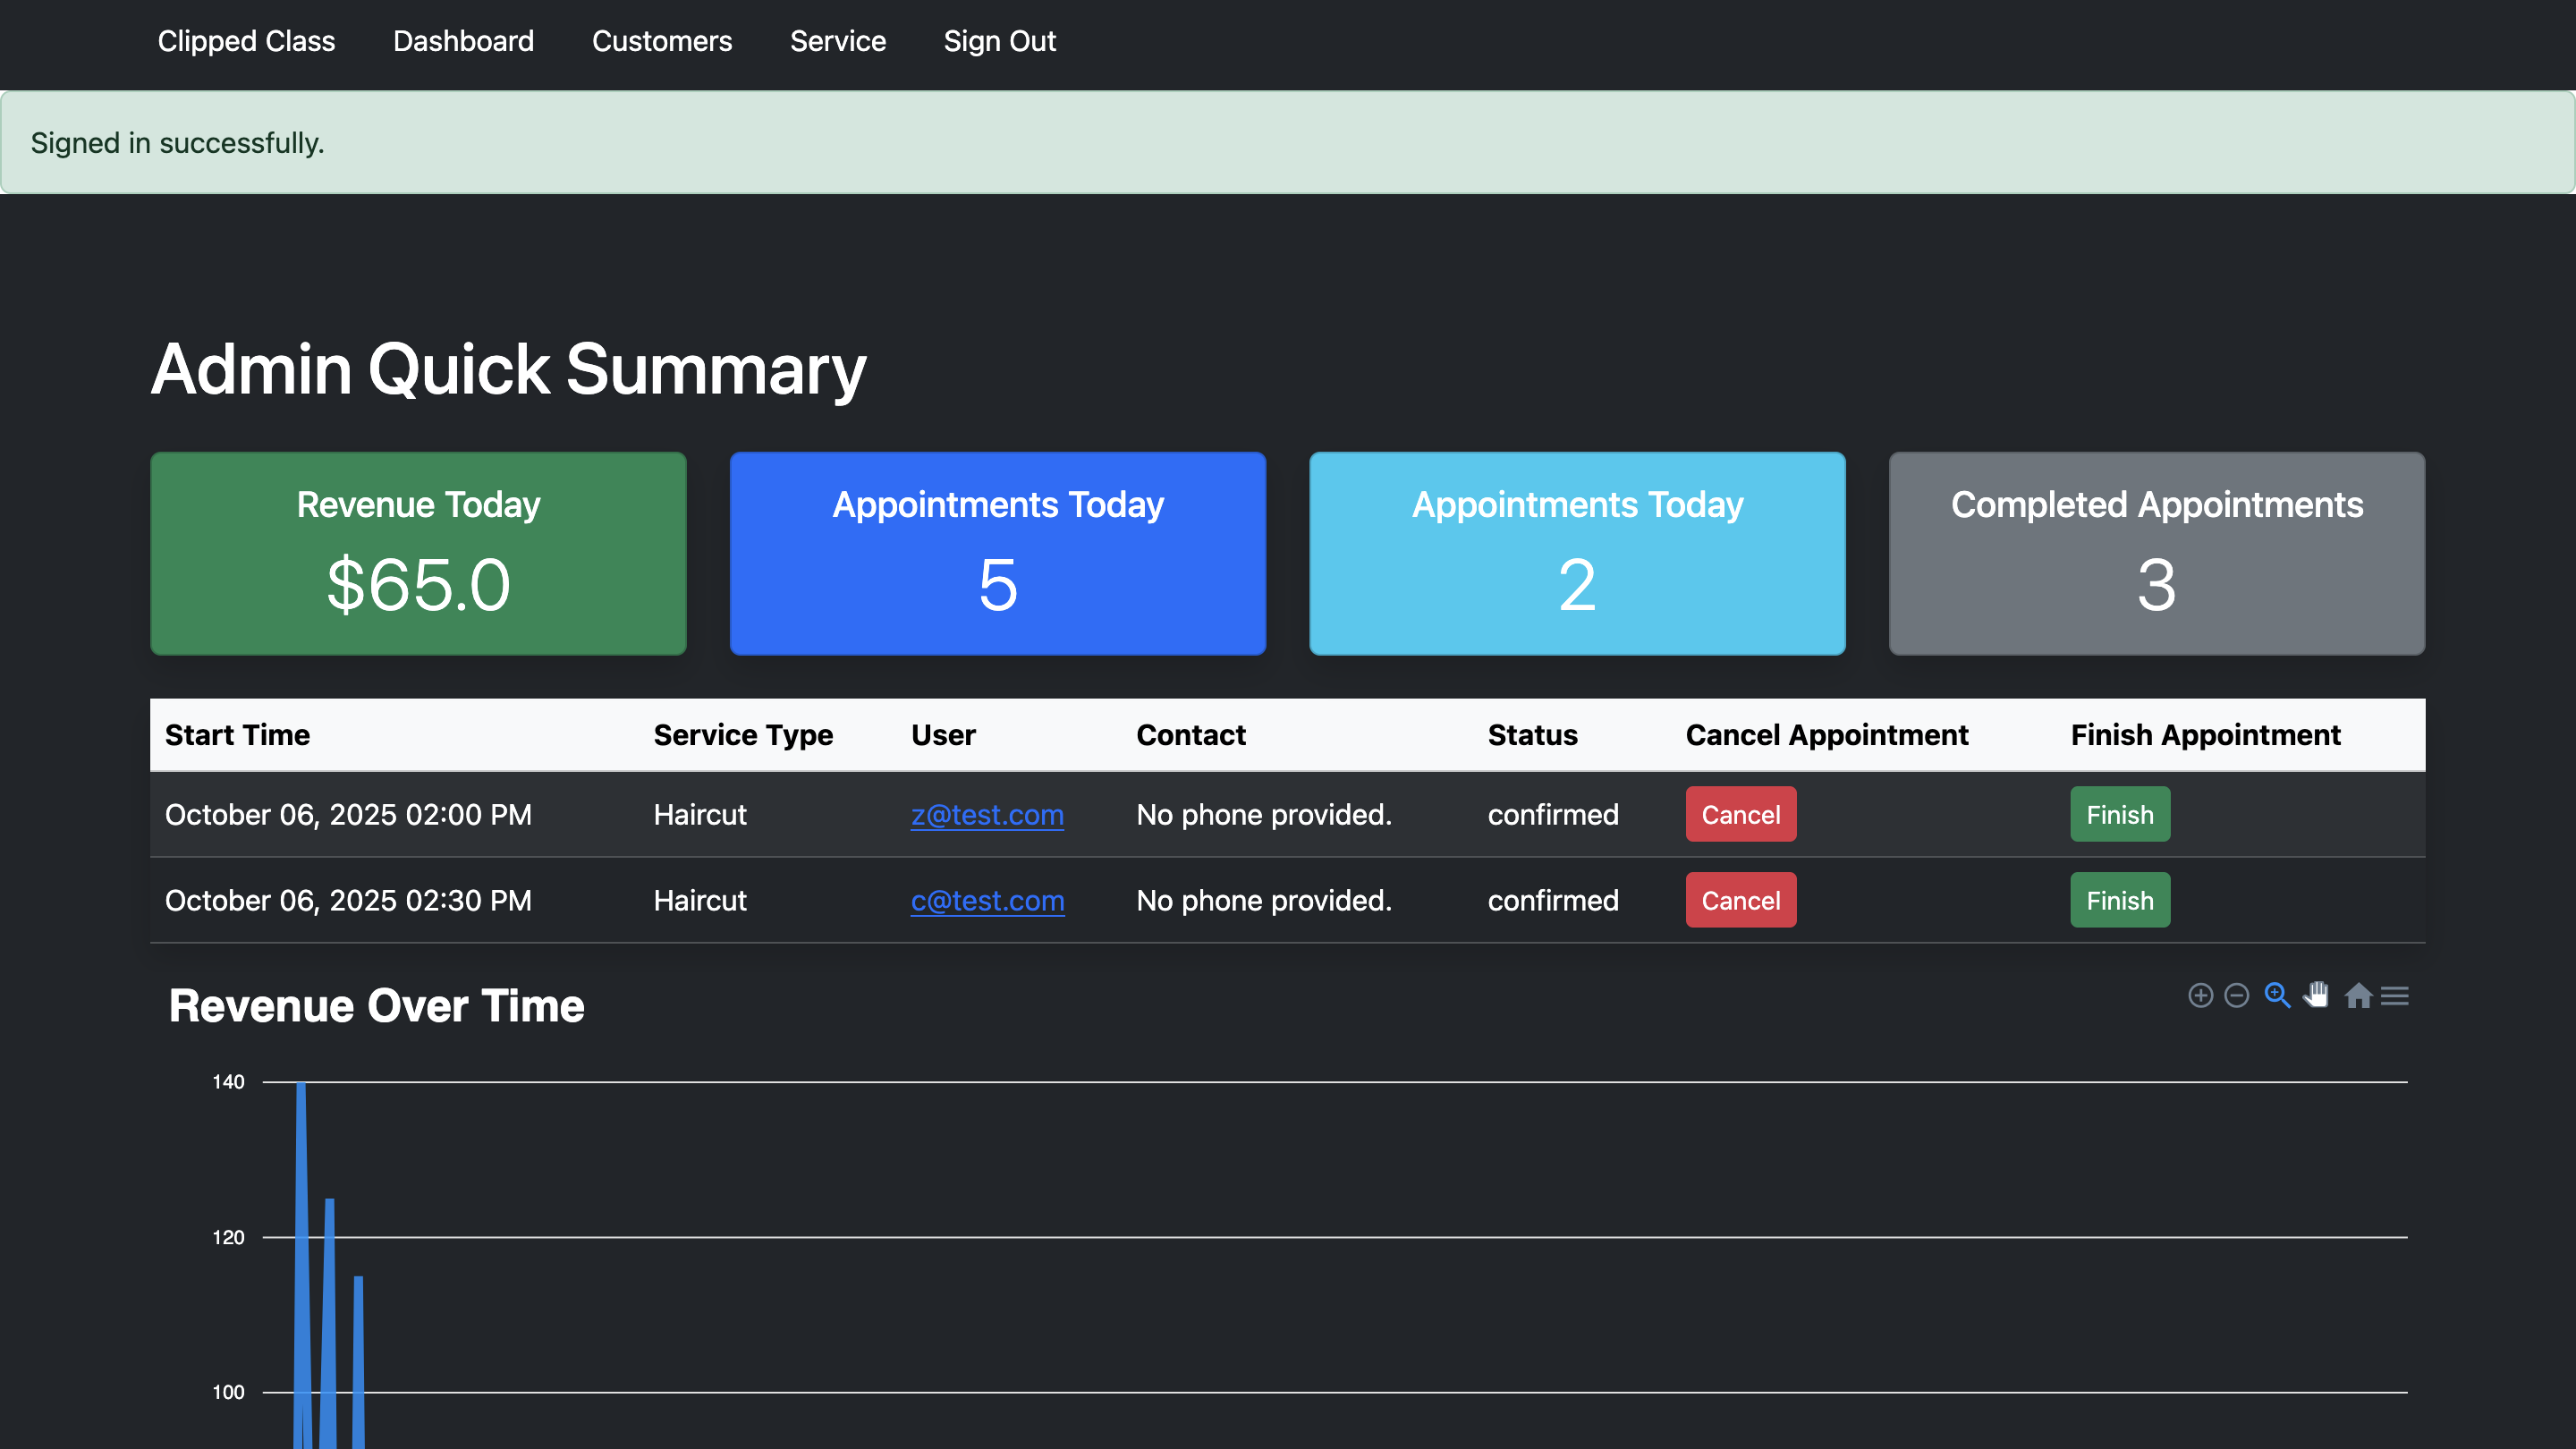The height and width of the screenshot is (1449, 2576).
Task: Open the Dashboard nav item
Action: [463, 41]
